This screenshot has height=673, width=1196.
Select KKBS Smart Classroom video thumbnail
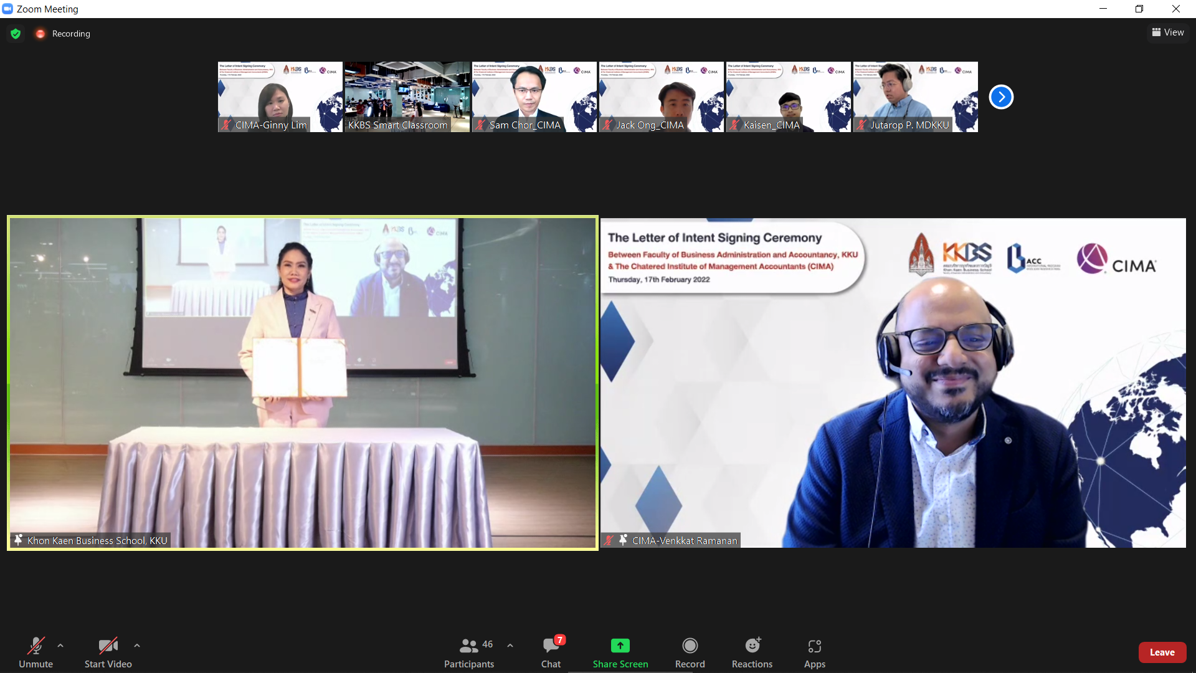[407, 97]
